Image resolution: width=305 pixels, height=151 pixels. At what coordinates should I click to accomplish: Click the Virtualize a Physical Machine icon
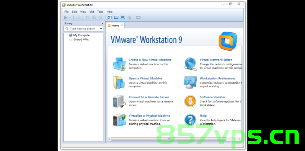pos(119,120)
